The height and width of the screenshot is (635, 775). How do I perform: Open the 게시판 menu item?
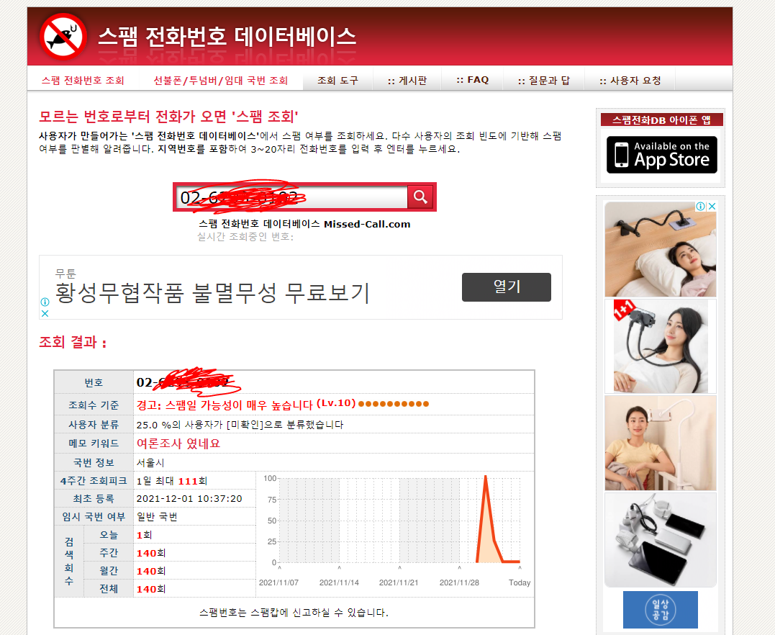click(x=407, y=80)
